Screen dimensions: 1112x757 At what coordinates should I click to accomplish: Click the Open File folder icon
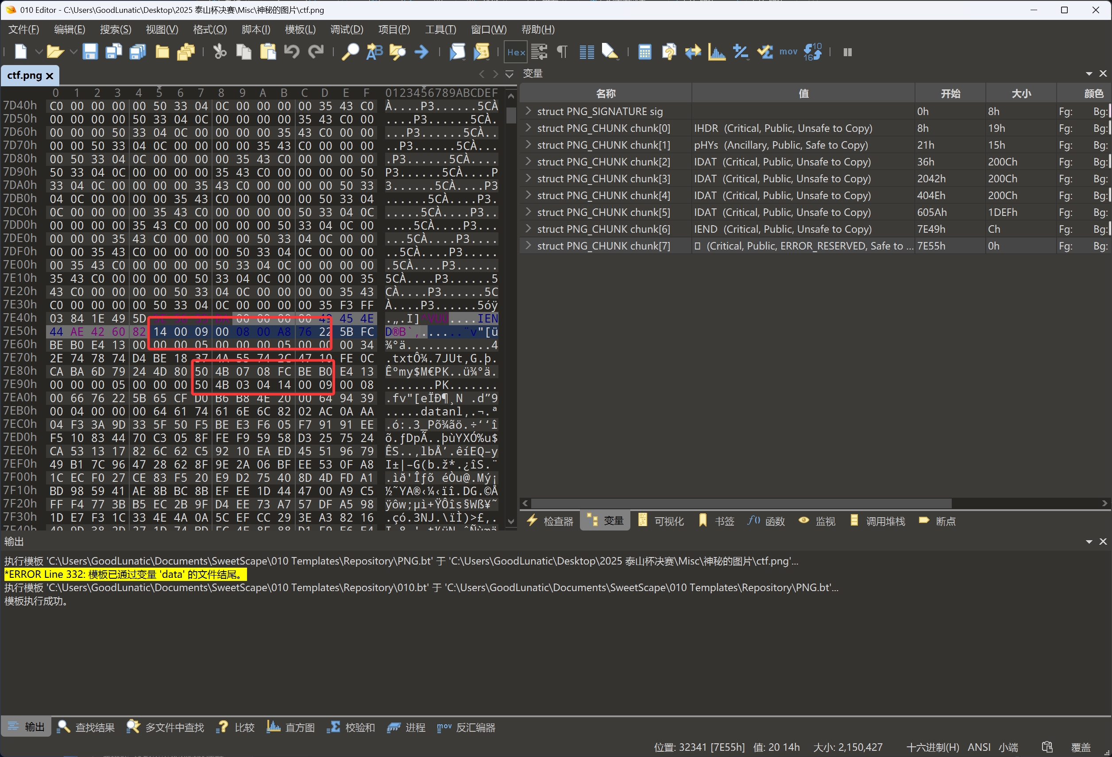click(55, 52)
